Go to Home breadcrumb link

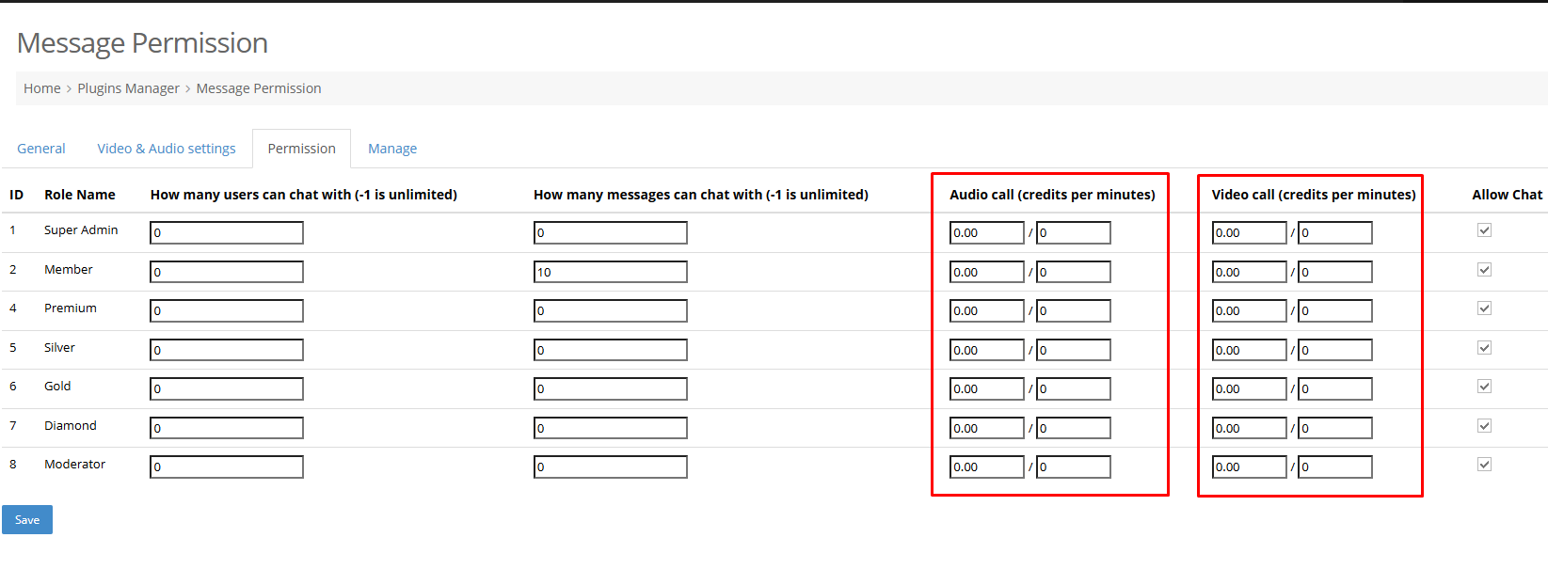(x=42, y=88)
